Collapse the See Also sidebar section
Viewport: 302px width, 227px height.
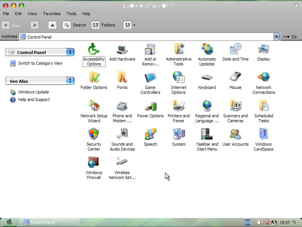coord(70,81)
